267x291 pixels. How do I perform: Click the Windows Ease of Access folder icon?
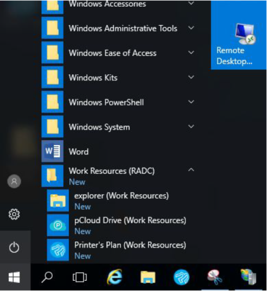[x=52, y=52]
